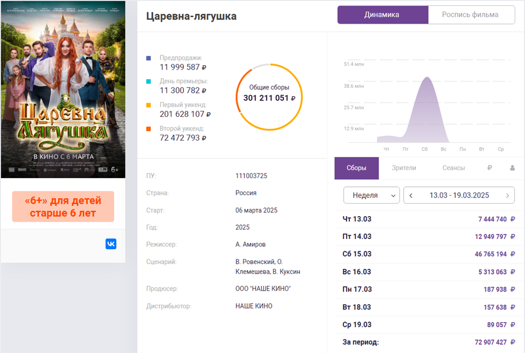Go to the previous week with left arrow
The image size is (525, 353).
coord(411,196)
